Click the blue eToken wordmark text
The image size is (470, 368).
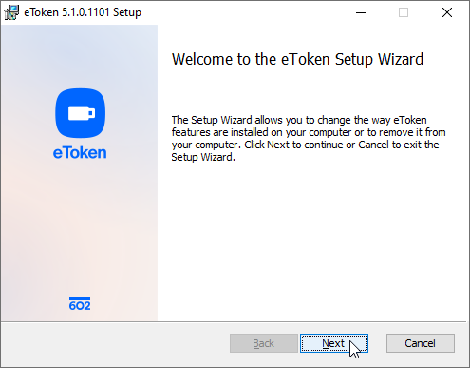click(x=80, y=153)
